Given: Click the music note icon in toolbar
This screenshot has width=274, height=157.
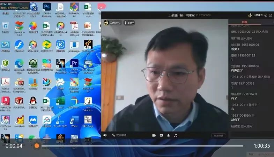Looking at the screenshot, I should (x=176, y=135).
